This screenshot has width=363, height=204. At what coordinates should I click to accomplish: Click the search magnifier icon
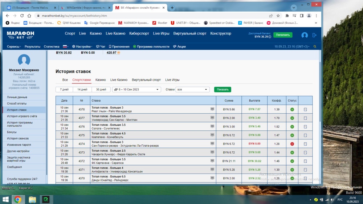[x=315, y=47]
